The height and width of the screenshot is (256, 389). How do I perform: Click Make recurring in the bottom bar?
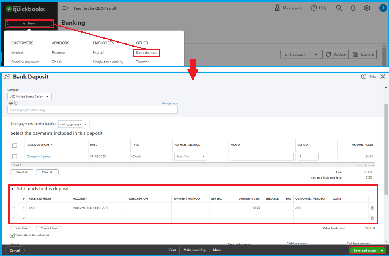(194, 250)
